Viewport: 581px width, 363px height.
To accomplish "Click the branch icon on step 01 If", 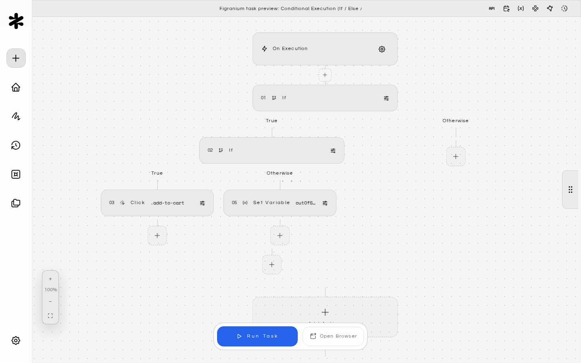I will pos(274,98).
